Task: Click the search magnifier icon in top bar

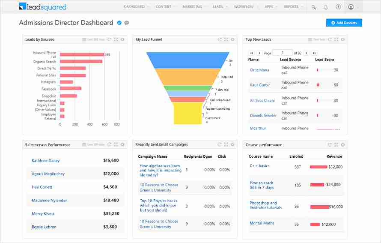Action: [314, 7]
